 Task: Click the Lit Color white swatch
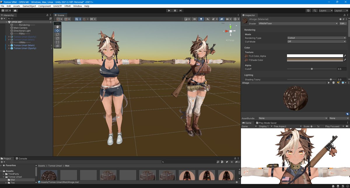point(315,56)
